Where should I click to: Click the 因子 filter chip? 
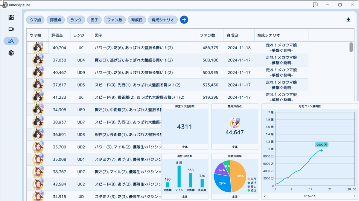(95, 20)
